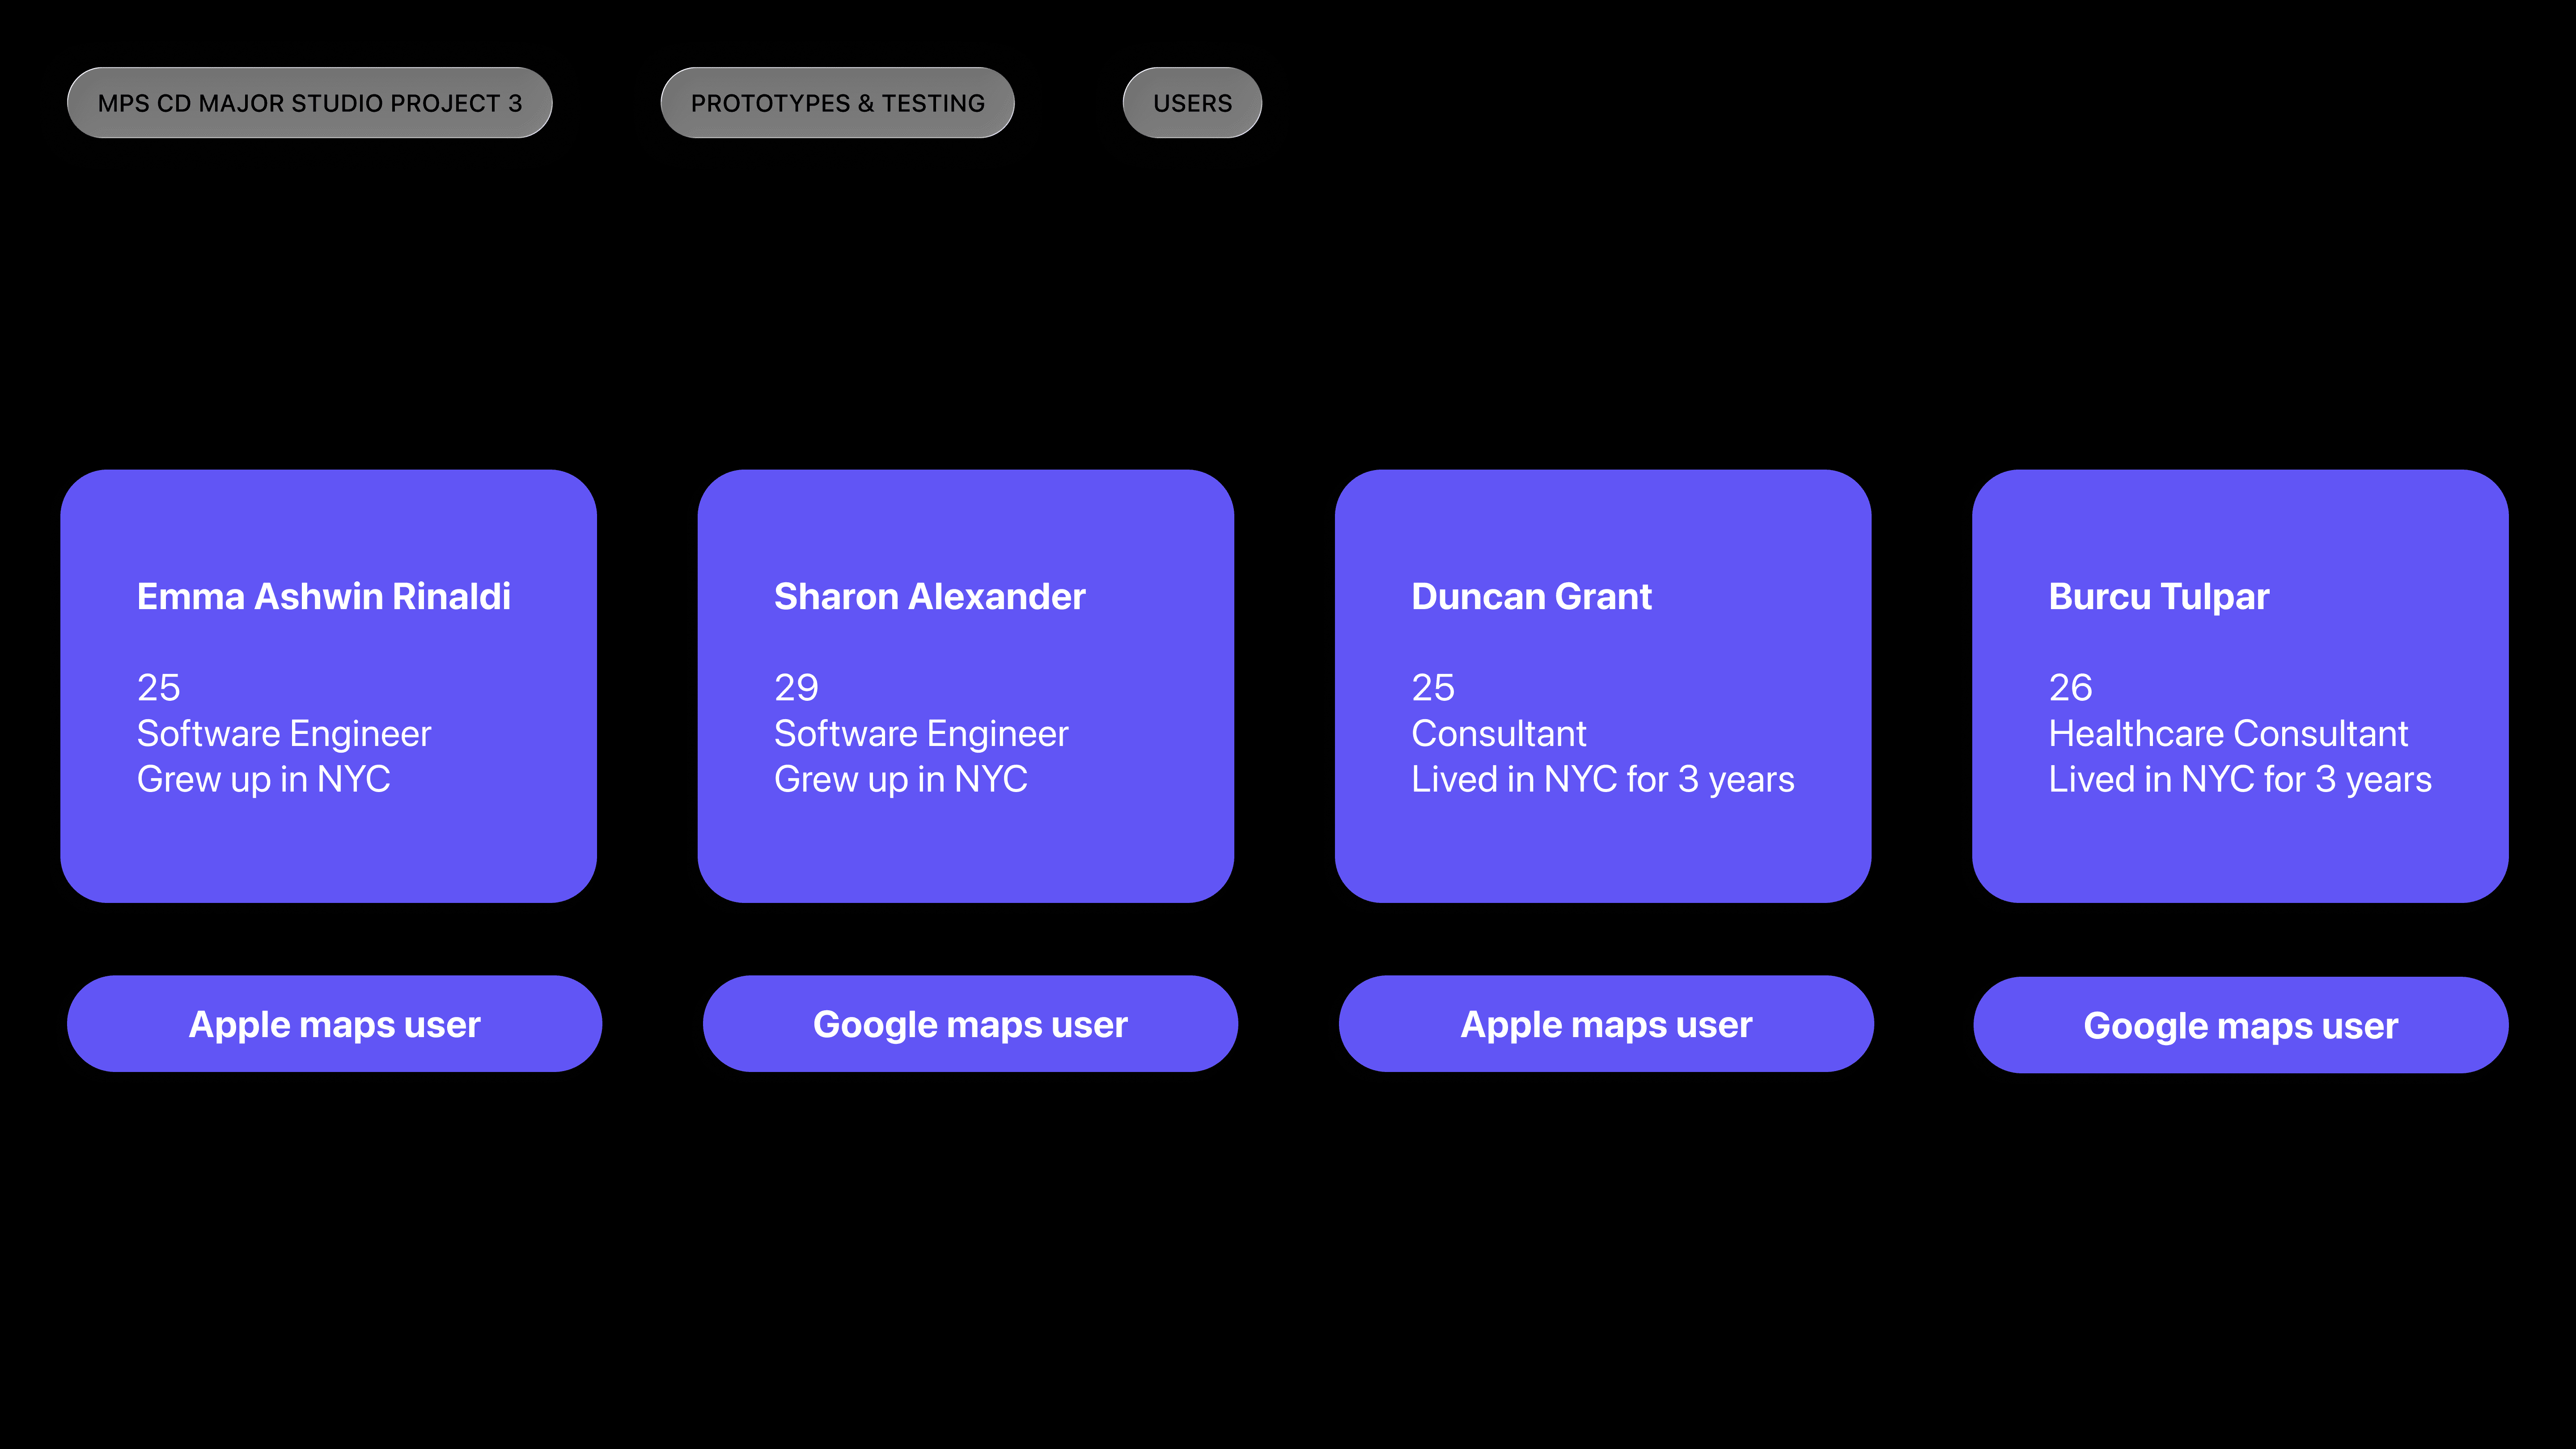This screenshot has width=2576, height=1449.
Task: Click the MPS CD Major Studio Project 3 pill
Action: pyautogui.click(x=309, y=103)
